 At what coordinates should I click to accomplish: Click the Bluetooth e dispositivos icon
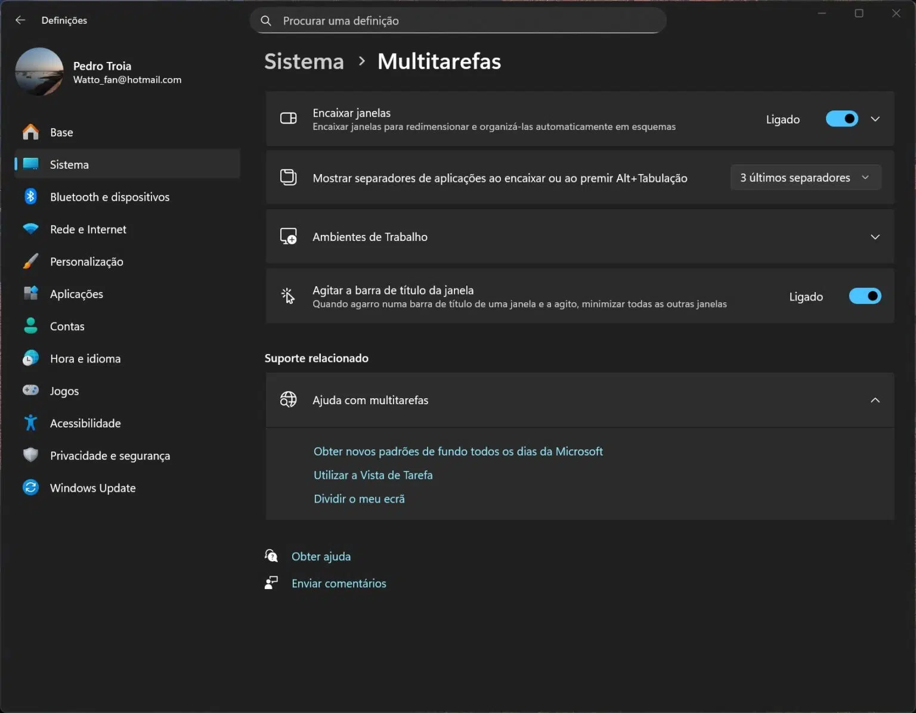pyautogui.click(x=30, y=197)
